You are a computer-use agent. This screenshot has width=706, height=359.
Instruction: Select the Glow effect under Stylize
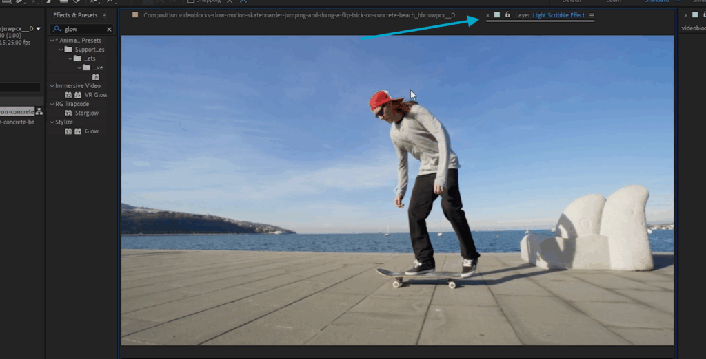pos(92,131)
